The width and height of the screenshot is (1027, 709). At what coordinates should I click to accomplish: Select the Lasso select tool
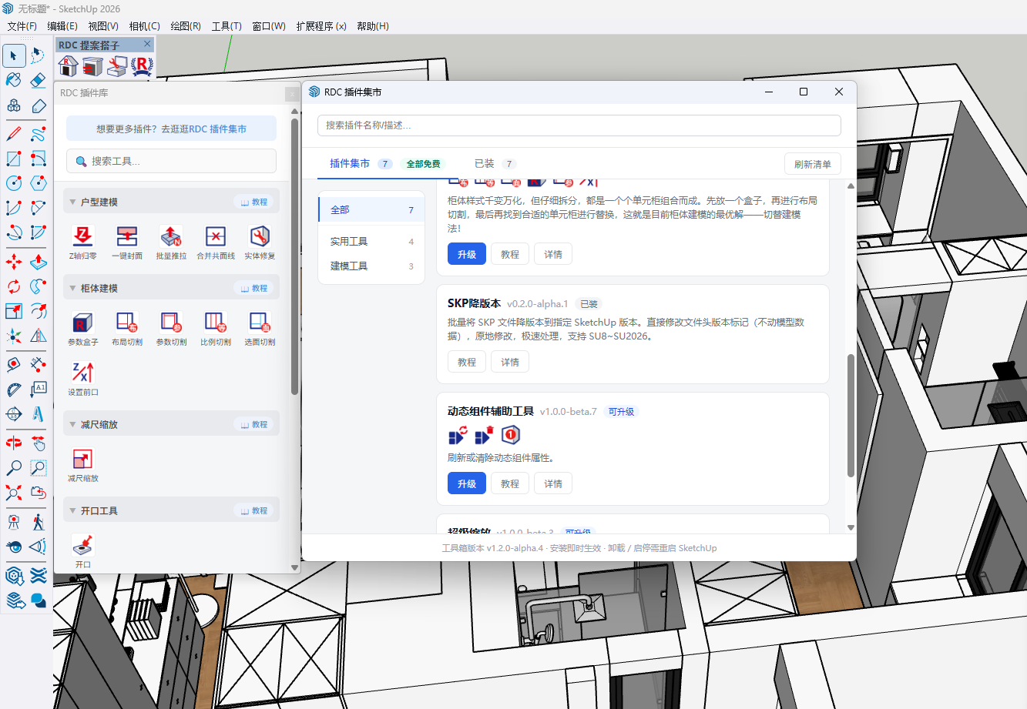pyautogui.click(x=38, y=55)
